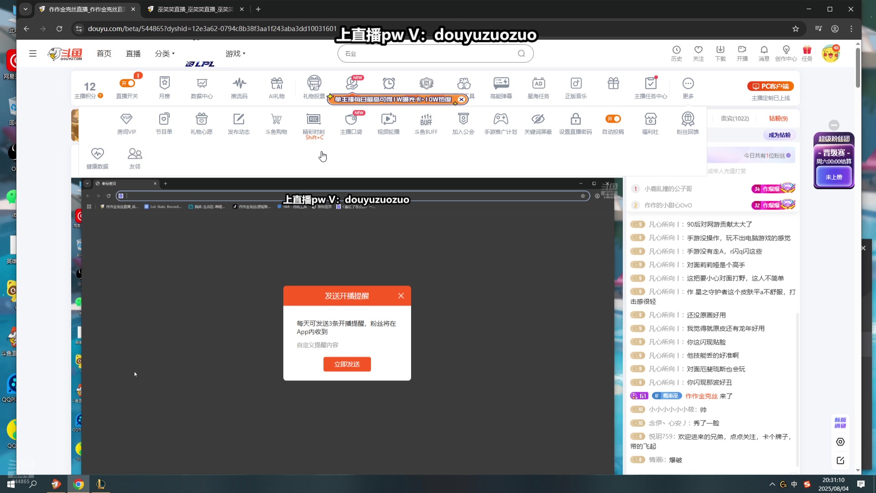Viewport: 876px width, 493px height.
Task: Open the hamburger menu beside Douyu logo
Action: coord(33,53)
